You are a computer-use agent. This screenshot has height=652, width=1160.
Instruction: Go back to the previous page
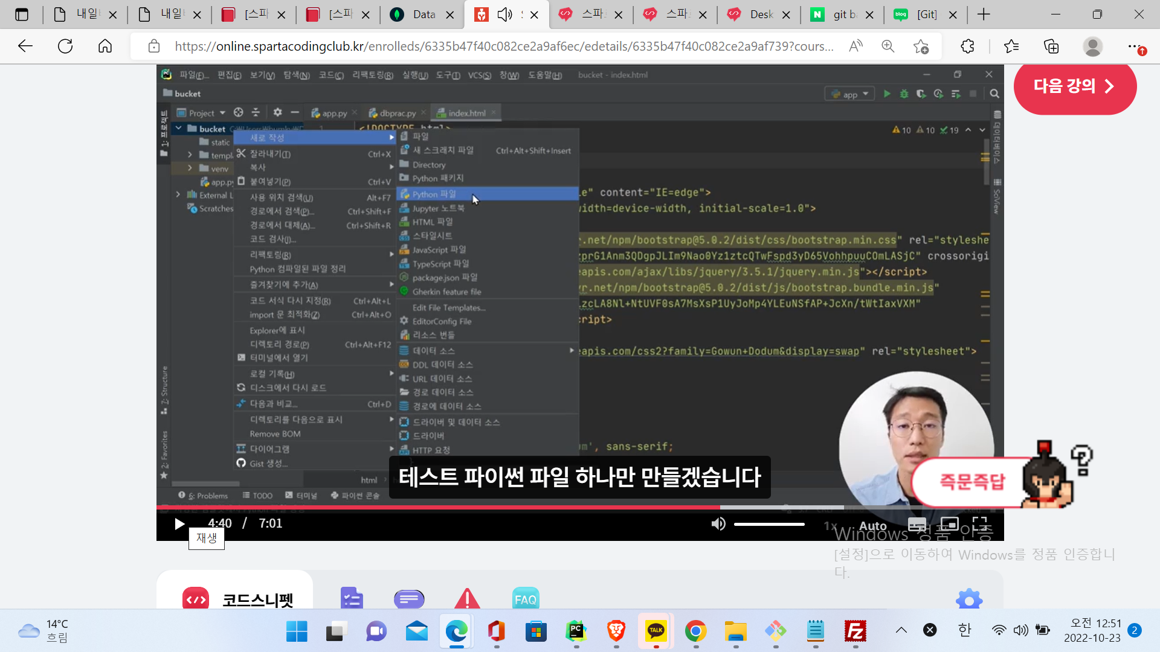click(25, 46)
